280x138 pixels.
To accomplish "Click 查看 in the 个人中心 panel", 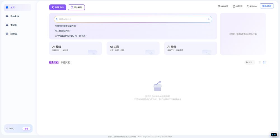I will pyautogui.click(x=26, y=128).
